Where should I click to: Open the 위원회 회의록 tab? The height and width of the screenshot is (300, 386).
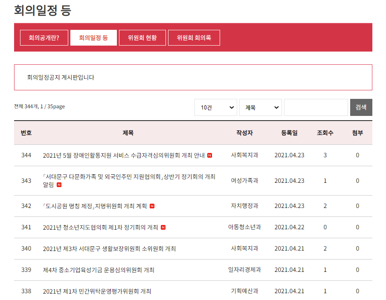(194, 37)
